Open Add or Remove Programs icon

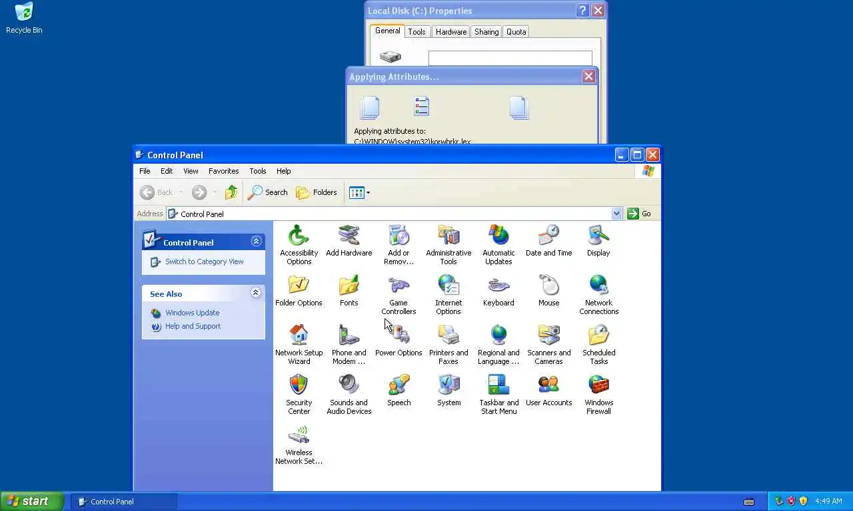pos(399,236)
